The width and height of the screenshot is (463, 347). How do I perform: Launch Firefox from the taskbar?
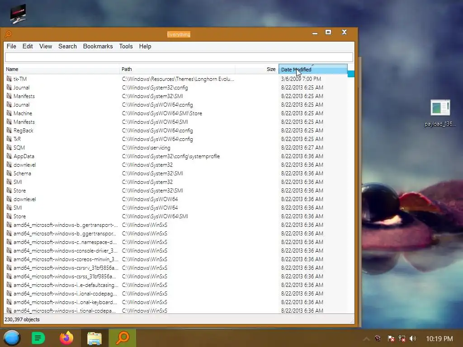[66, 338]
